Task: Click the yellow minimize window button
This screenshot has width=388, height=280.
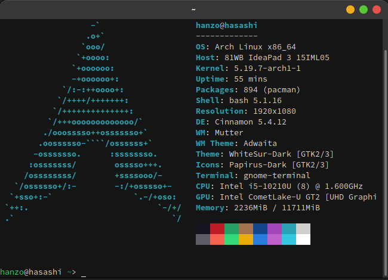Action: point(350,10)
